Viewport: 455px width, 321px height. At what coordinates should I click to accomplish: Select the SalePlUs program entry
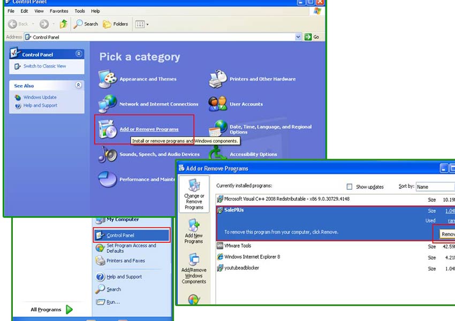[x=336, y=223]
